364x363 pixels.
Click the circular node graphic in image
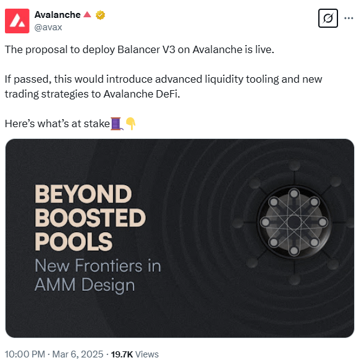coord(294,222)
